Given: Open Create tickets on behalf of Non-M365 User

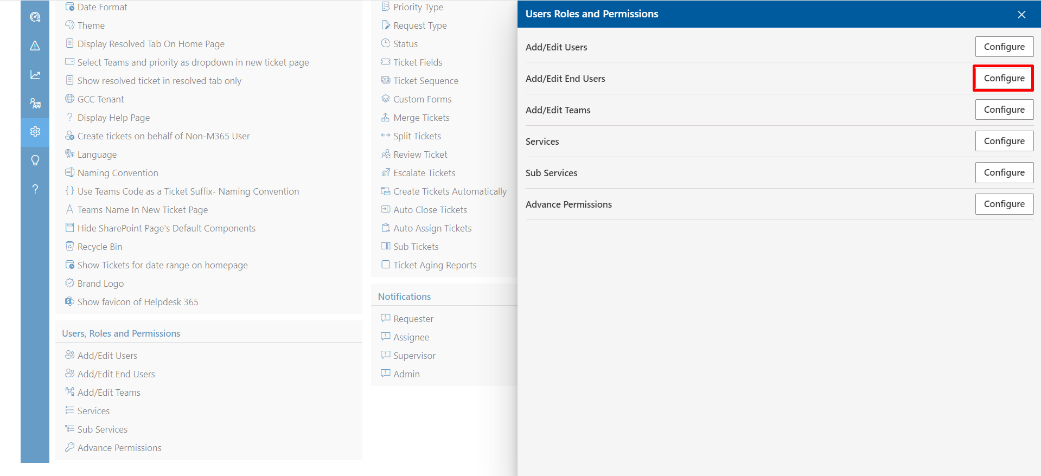Looking at the screenshot, I should (x=164, y=136).
